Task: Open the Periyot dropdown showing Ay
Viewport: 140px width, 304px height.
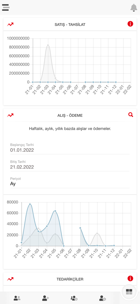Action: click(x=70, y=184)
